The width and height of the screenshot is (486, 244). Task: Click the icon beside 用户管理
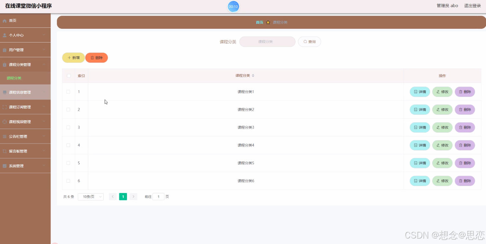pos(4,50)
